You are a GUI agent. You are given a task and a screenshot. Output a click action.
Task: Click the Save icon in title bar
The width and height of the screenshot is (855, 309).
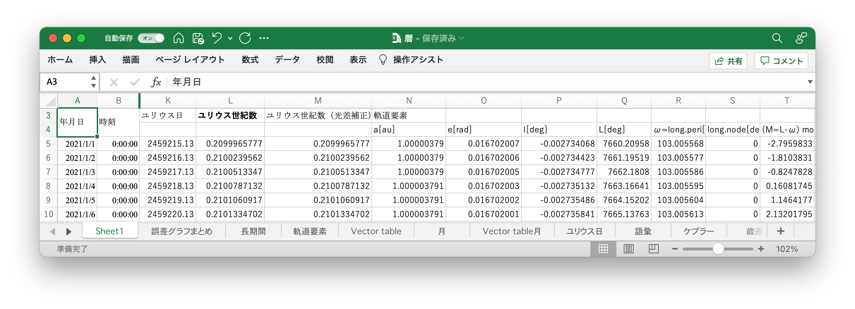coord(198,38)
